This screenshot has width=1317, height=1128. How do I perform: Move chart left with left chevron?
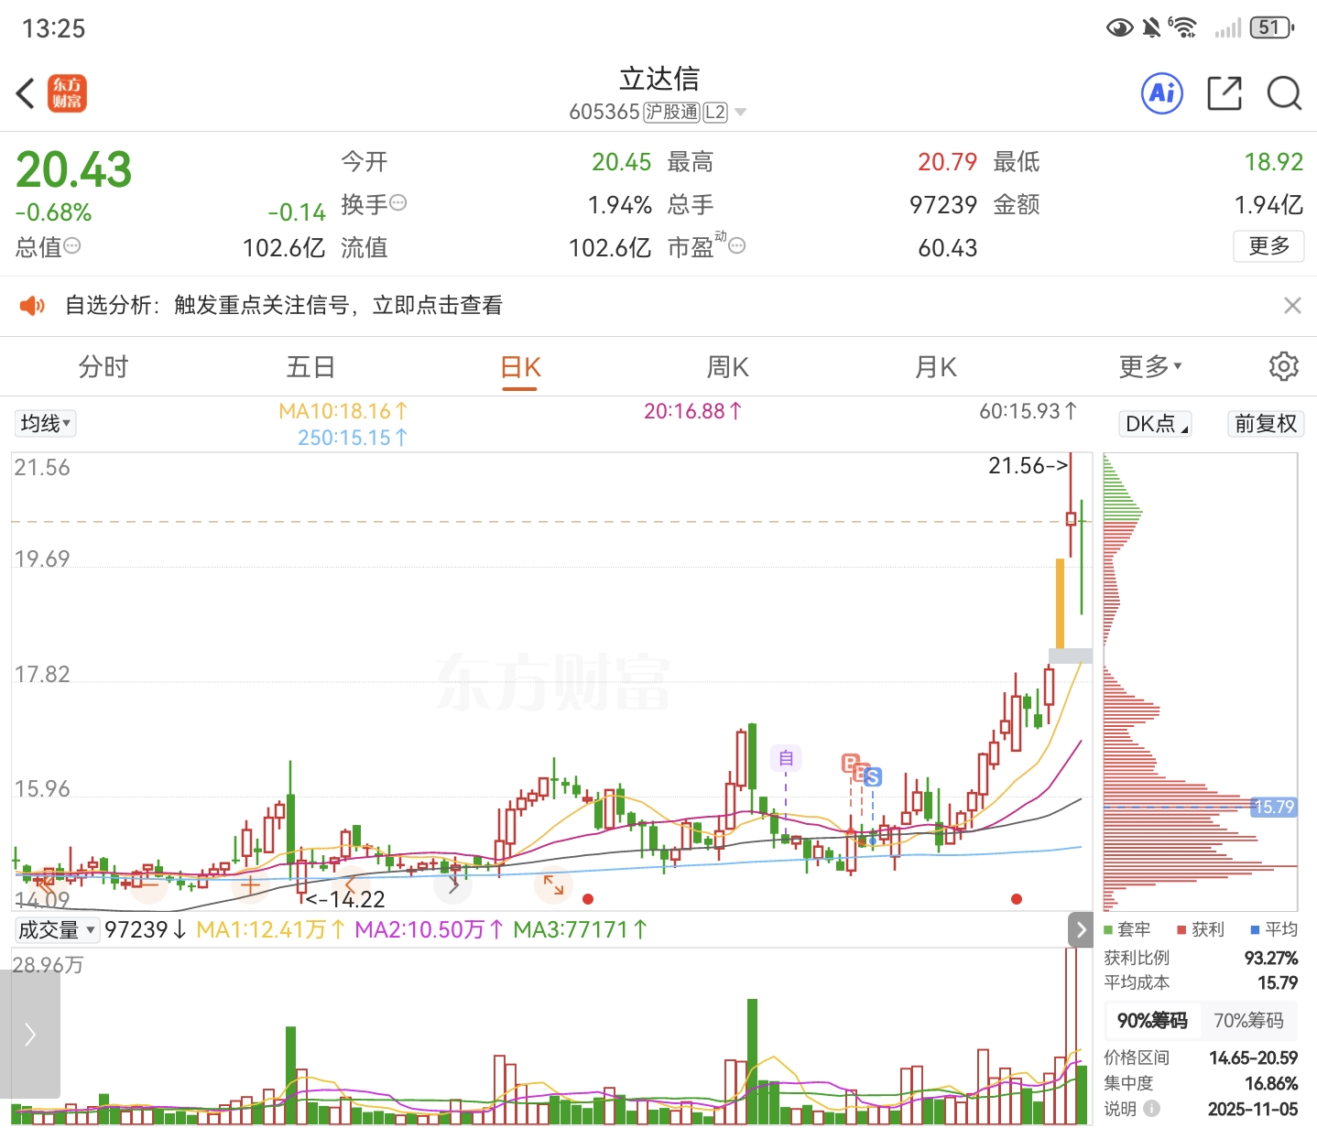pyautogui.click(x=351, y=885)
